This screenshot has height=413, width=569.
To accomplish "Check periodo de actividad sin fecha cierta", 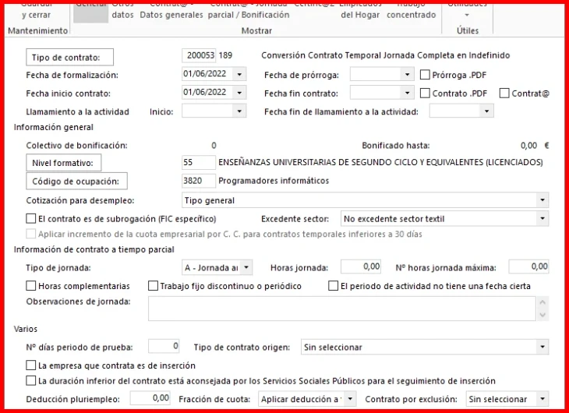I will [333, 286].
